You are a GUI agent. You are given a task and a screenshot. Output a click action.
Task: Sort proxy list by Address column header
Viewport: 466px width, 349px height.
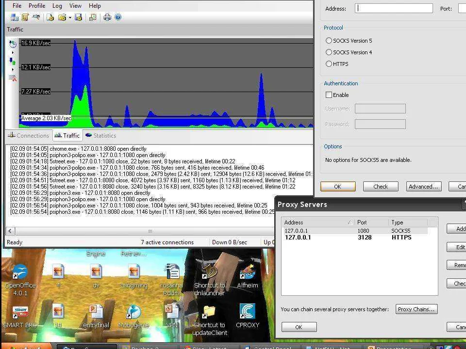tap(318, 222)
